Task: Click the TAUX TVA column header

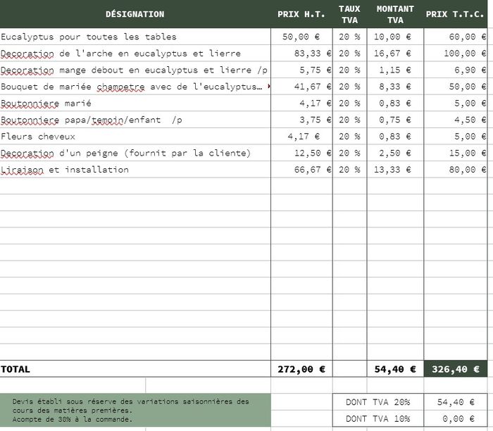Action: click(349, 14)
